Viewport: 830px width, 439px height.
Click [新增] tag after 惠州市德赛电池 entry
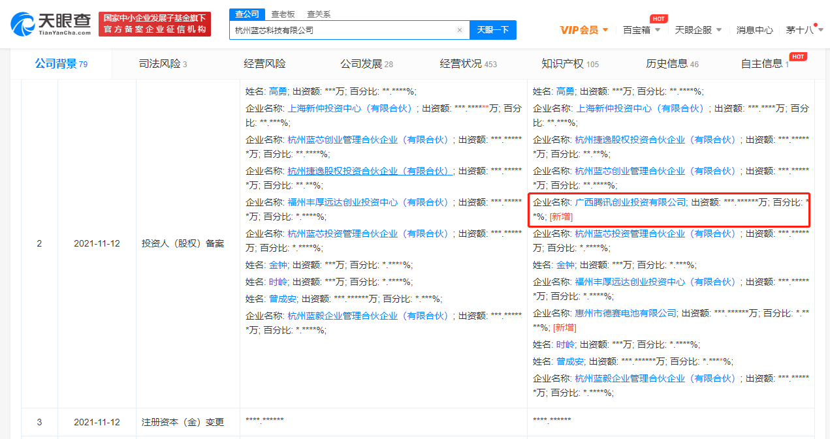[564, 327]
